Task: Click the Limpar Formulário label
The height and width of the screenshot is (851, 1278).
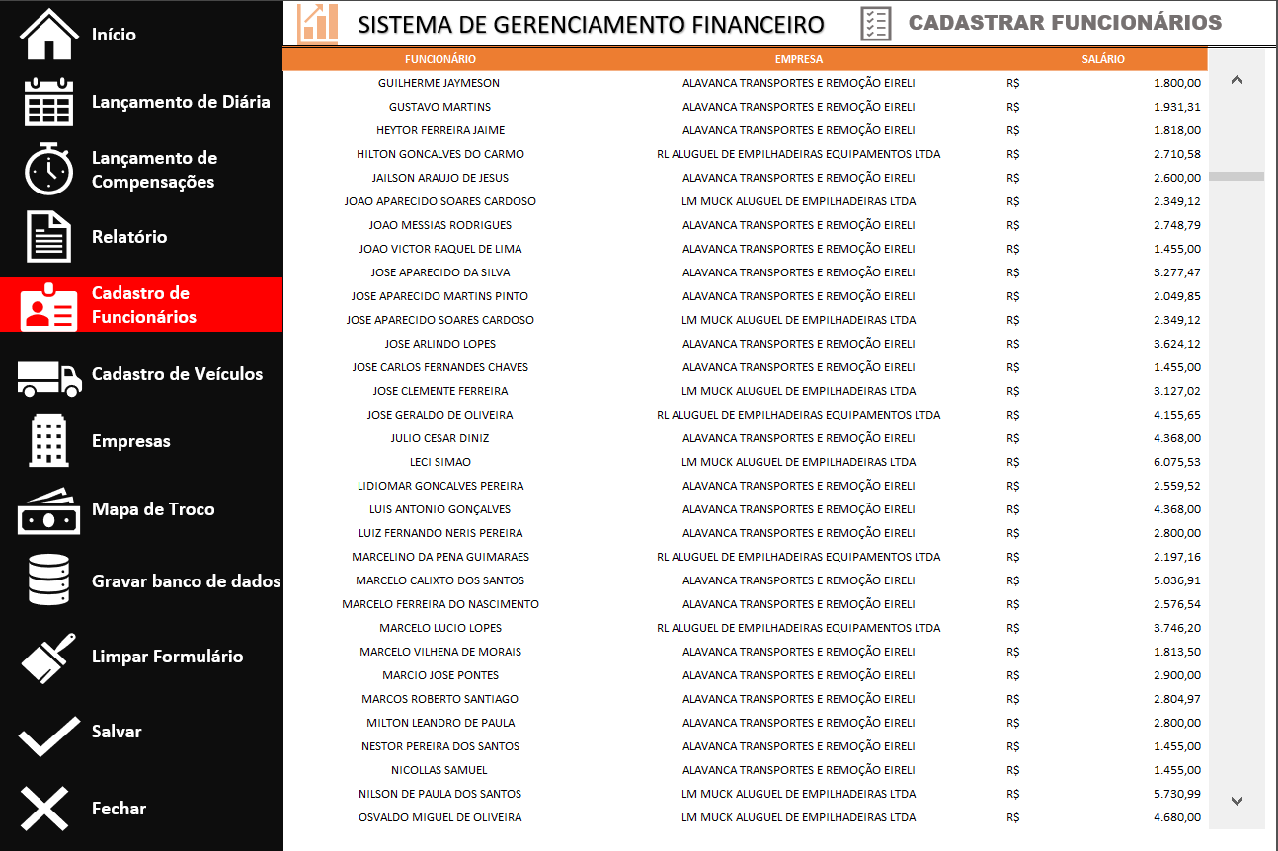Action: (x=167, y=657)
